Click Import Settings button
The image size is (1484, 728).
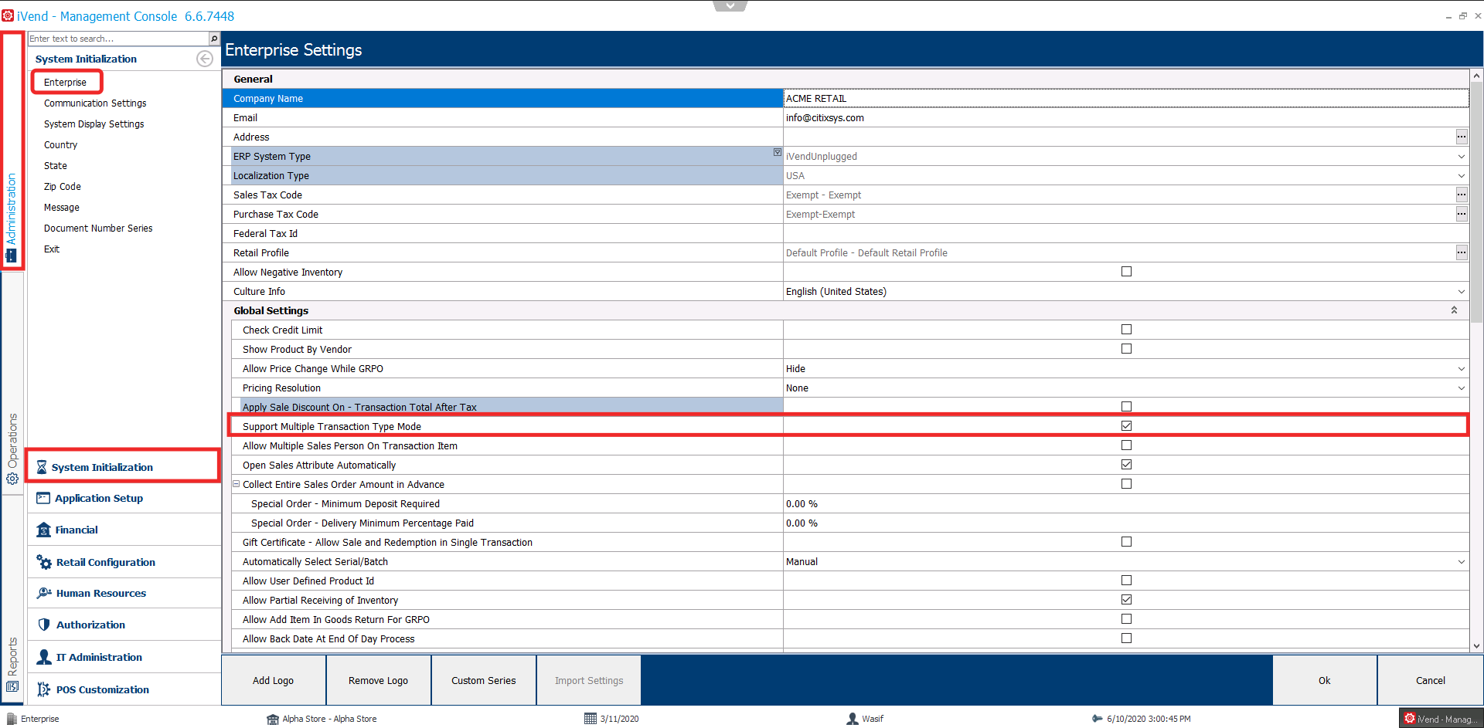pos(589,680)
